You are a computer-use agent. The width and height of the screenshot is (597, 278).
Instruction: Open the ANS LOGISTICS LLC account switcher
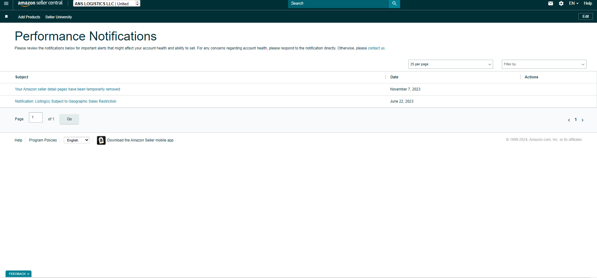click(107, 3)
